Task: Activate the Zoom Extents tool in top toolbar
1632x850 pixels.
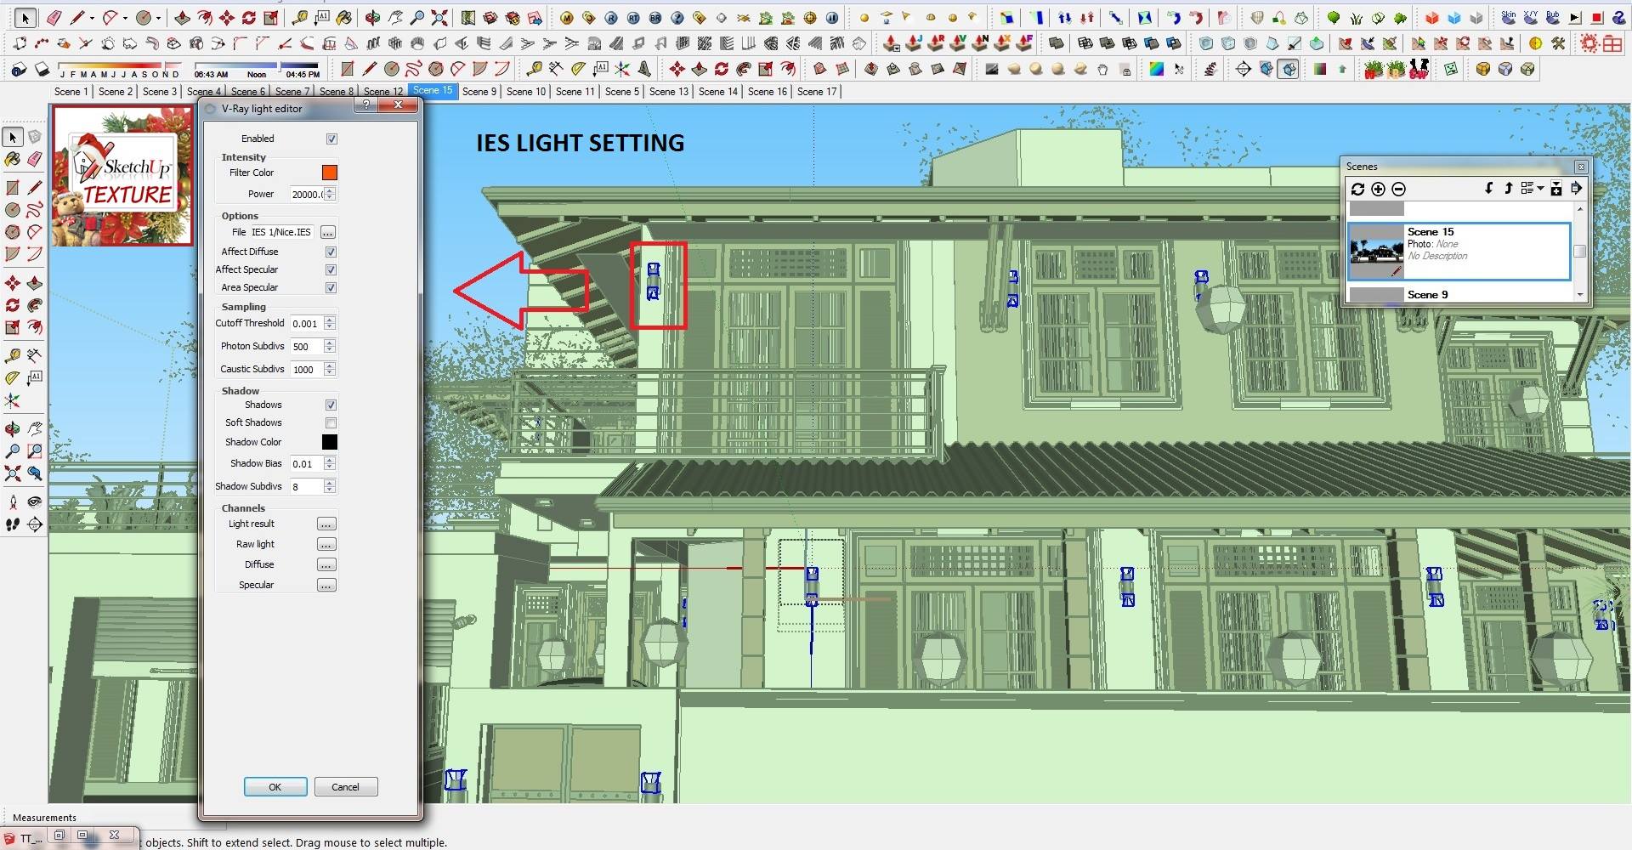Action: click(439, 17)
